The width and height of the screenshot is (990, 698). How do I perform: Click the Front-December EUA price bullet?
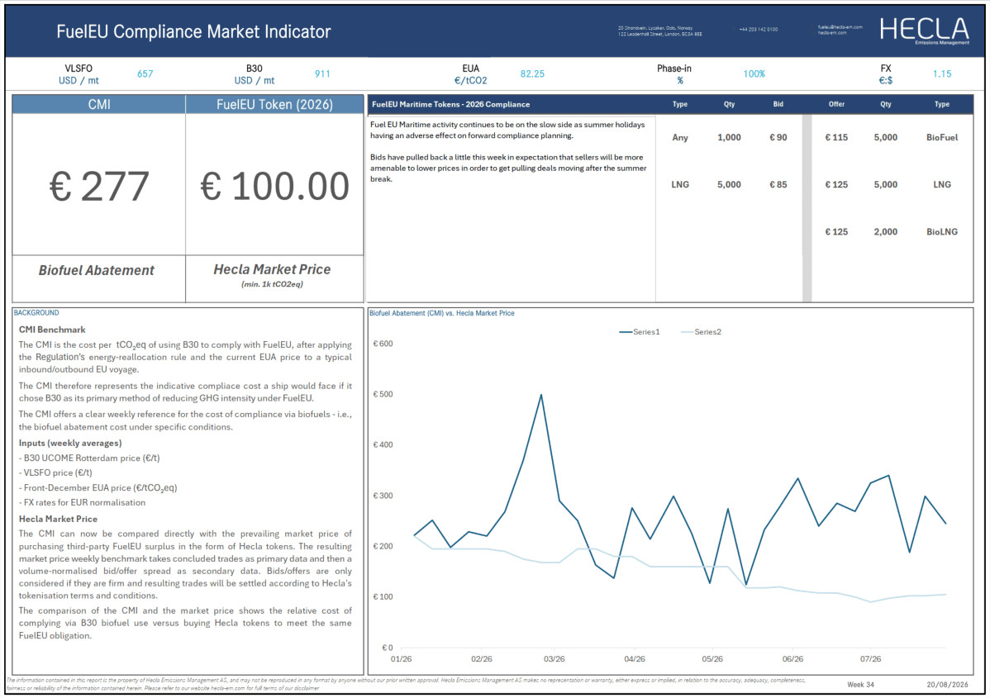coord(98,488)
